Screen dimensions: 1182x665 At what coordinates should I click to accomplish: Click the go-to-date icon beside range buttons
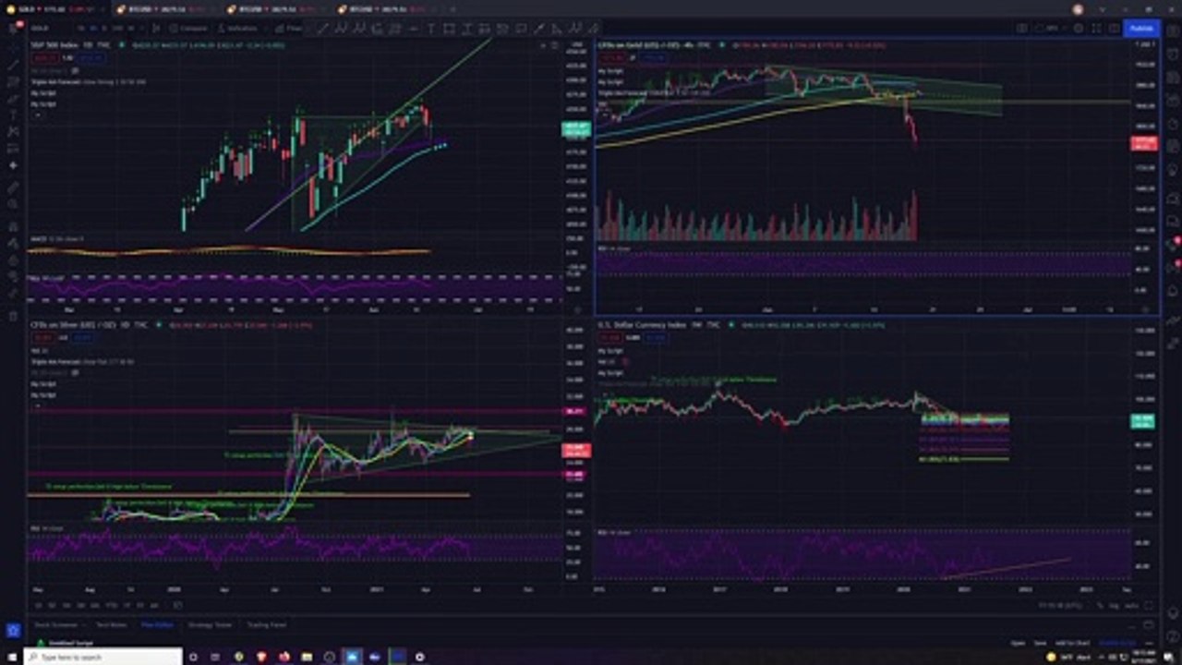point(178,606)
